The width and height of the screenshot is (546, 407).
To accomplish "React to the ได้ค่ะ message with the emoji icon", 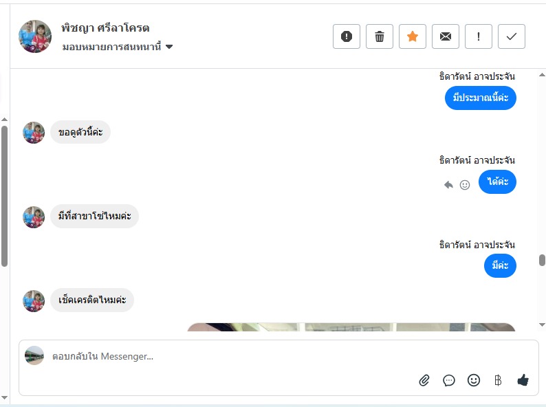I will [465, 184].
